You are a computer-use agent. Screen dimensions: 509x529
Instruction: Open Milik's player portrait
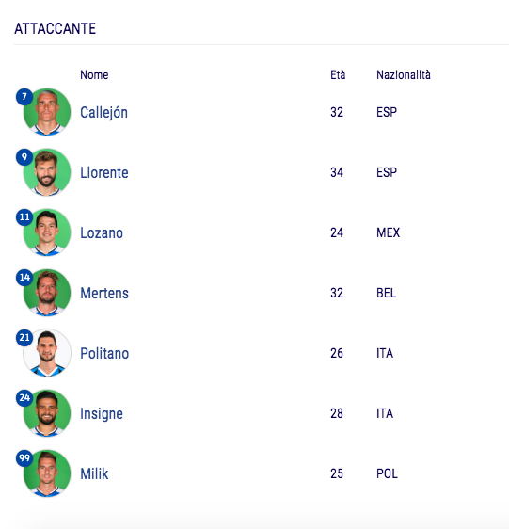point(47,473)
